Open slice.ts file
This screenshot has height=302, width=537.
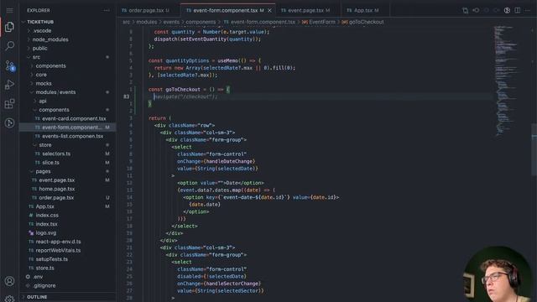[50, 162]
